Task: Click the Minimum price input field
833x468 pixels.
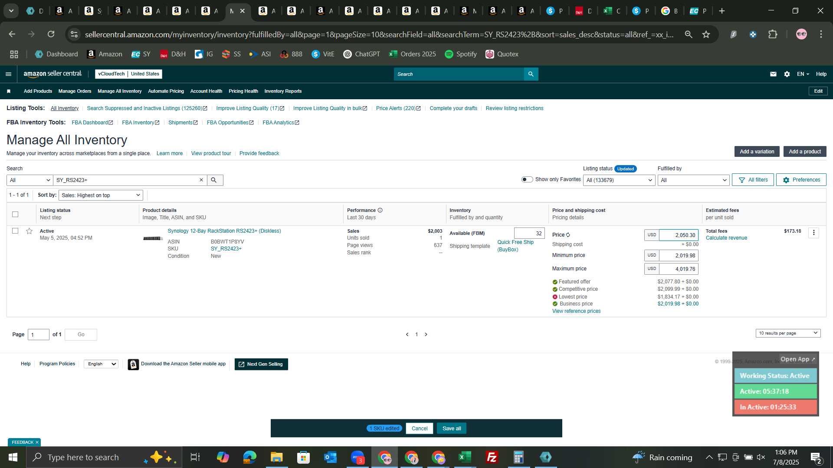Action: (x=679, y=256)
